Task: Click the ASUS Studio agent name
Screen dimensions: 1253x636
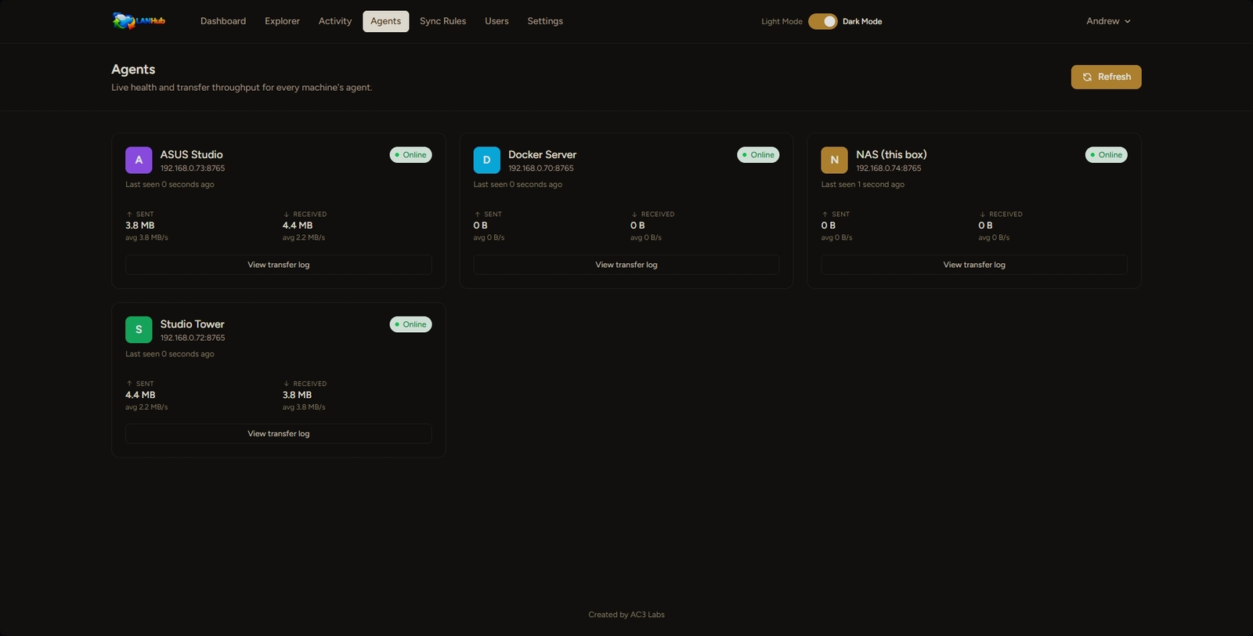Action: point(191,154)
